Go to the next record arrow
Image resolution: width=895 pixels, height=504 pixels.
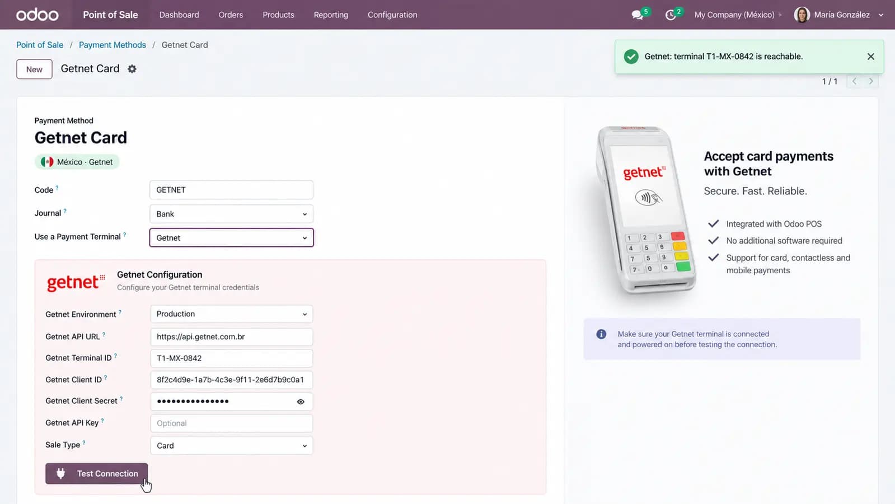tap(870, 81)
